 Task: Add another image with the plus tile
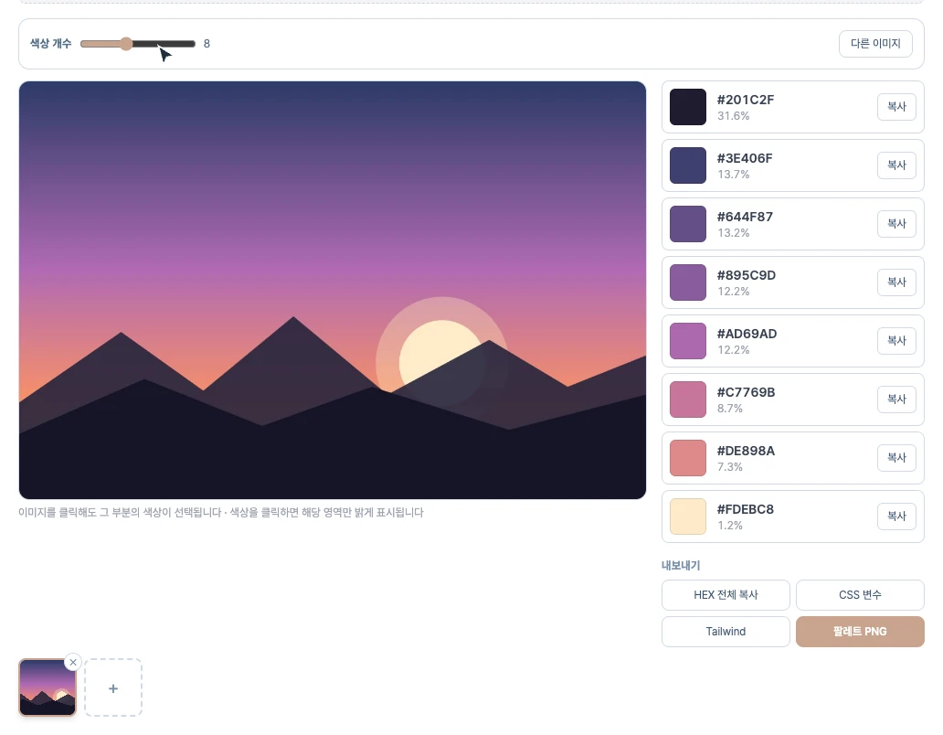[x=113, y=687]
